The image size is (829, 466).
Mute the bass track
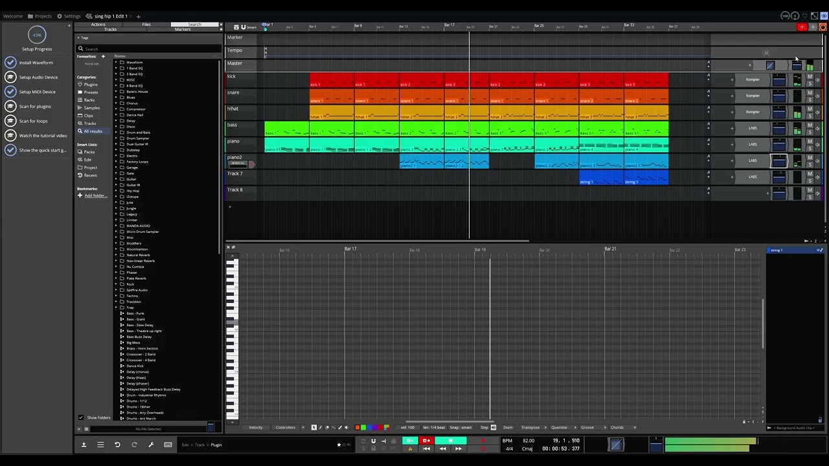[x=810, y=126]
